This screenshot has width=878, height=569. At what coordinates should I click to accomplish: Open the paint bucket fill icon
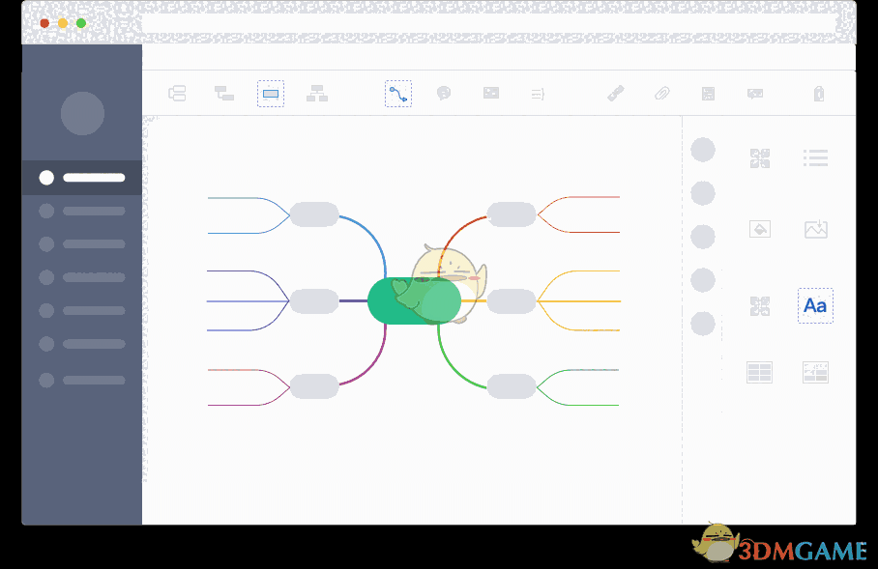tap(760, 229)
